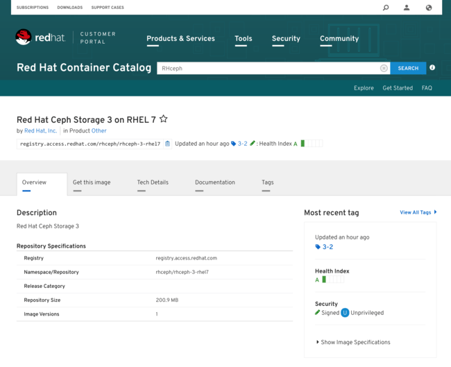
Task: Click the info icon beside Search button
Action: (432, 68)
